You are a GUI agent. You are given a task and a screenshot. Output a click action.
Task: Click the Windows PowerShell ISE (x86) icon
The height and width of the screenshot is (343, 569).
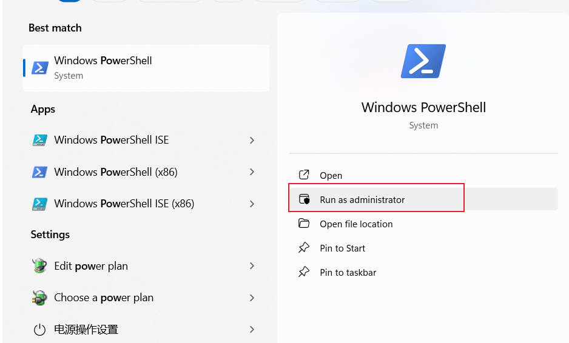40,204
